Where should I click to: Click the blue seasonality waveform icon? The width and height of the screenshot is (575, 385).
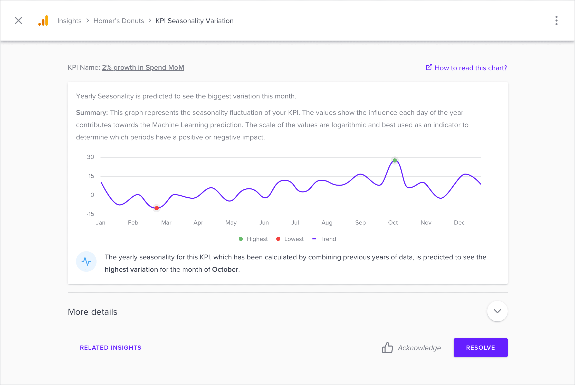tap(86, 261)
